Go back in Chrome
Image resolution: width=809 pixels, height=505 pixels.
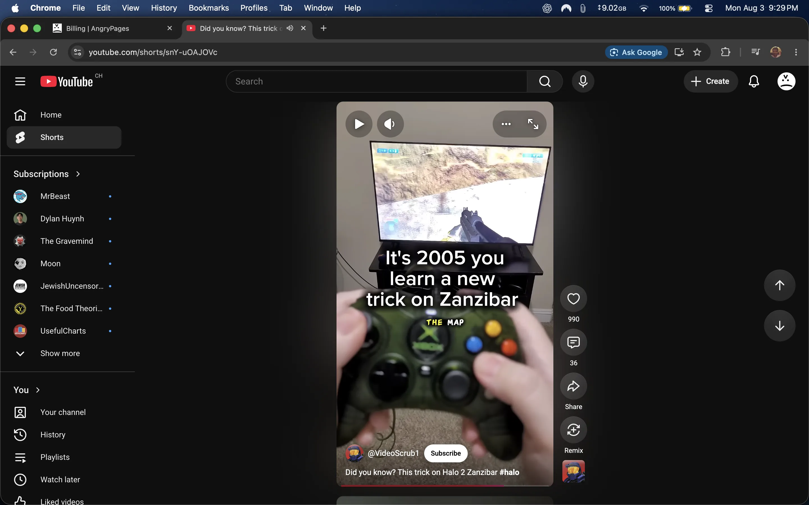click(13, 52)
